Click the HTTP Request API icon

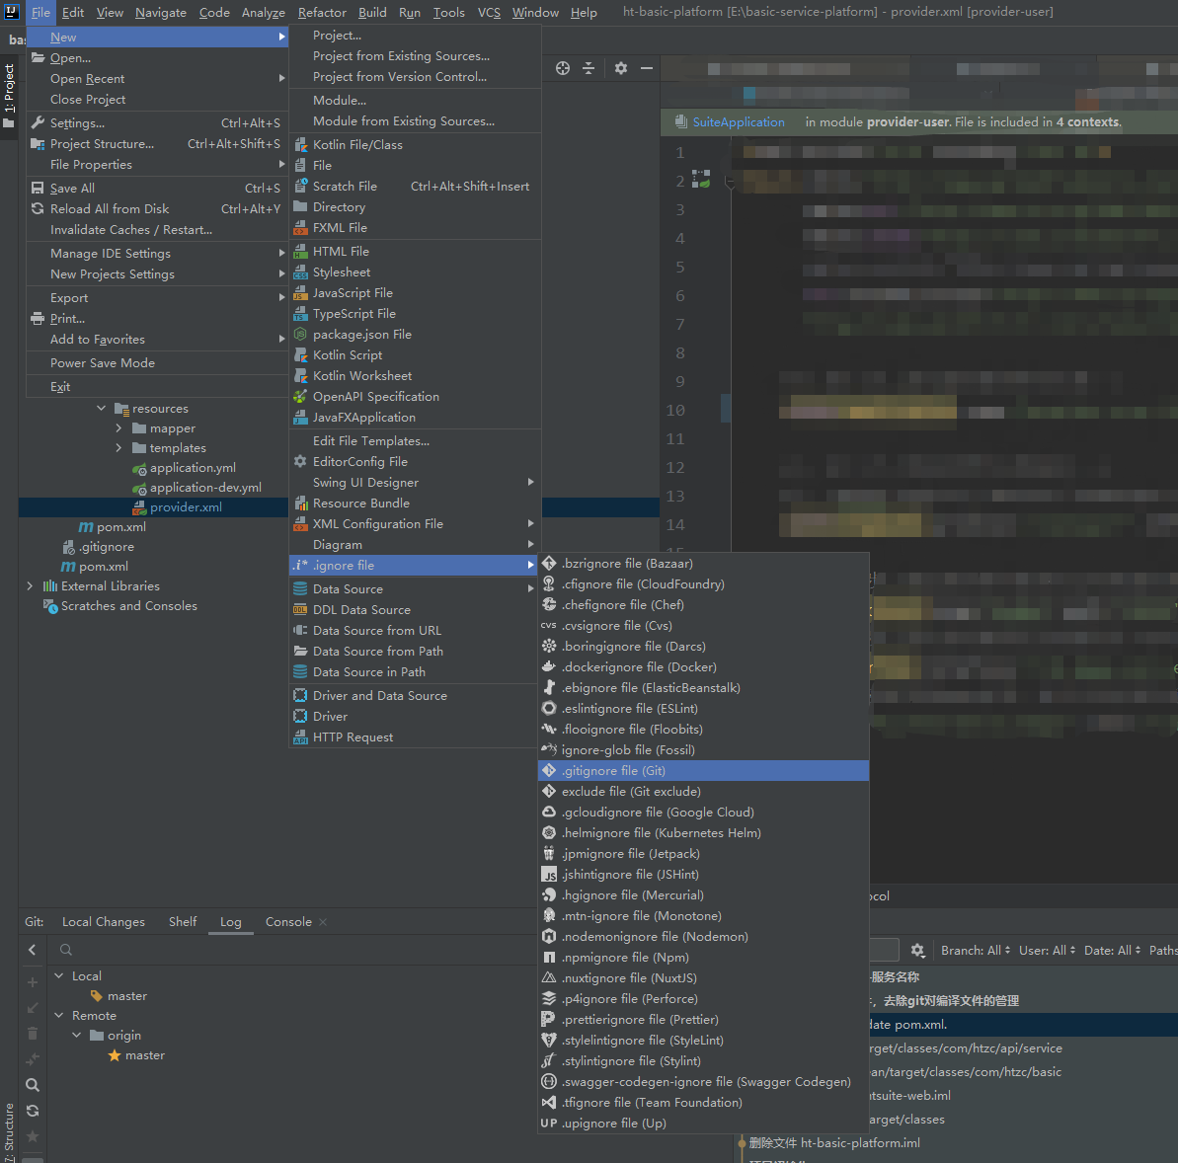tap(300, 737)
